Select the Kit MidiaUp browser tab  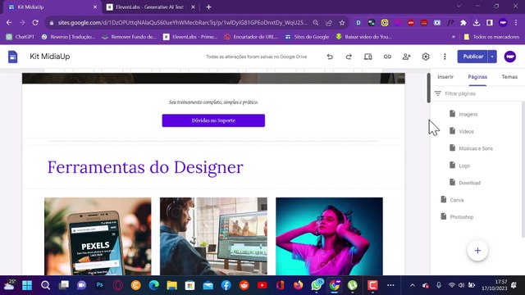tap(52, 7)
